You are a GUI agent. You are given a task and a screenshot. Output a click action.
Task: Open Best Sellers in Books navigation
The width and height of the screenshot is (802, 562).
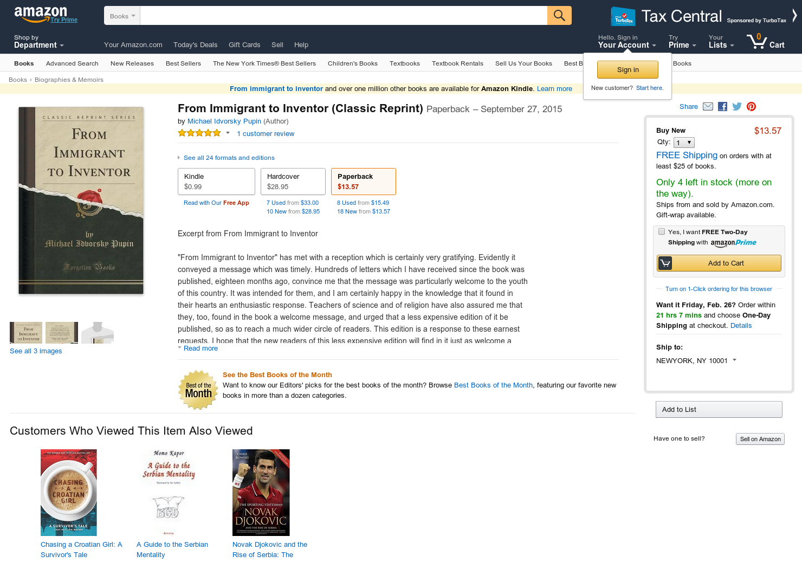[183, 63]
